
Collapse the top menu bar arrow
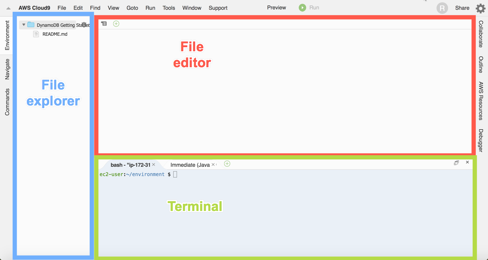(9, 8)
